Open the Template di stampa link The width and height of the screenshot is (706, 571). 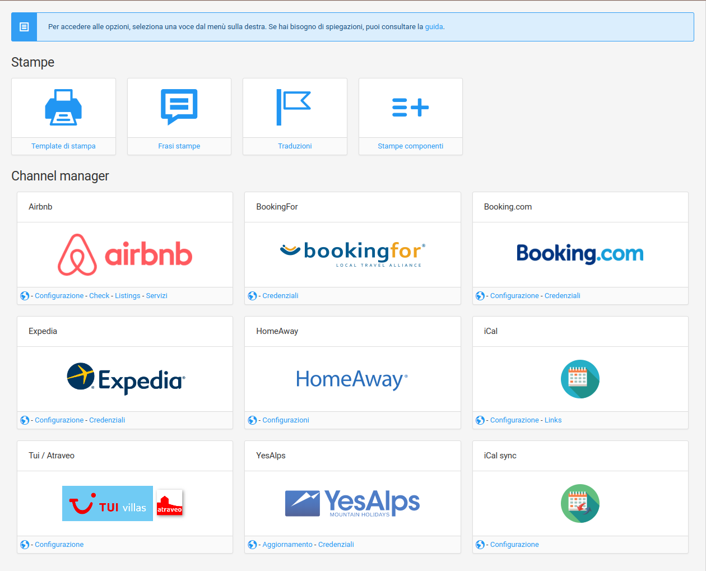click(63, 146)
